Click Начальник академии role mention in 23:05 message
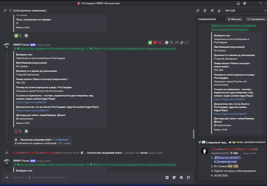Viewport: 267px width, 186px height. coord(49,165)
